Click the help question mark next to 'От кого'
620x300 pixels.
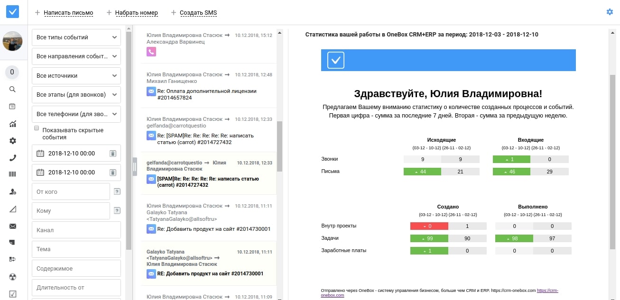[x=117, y=191]
